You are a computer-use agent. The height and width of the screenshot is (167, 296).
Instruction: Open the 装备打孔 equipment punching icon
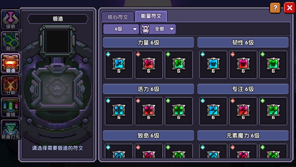click(11, 130)
